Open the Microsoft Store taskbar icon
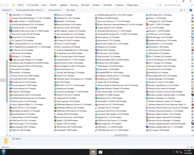194x155 pixels. pos(100,152)
